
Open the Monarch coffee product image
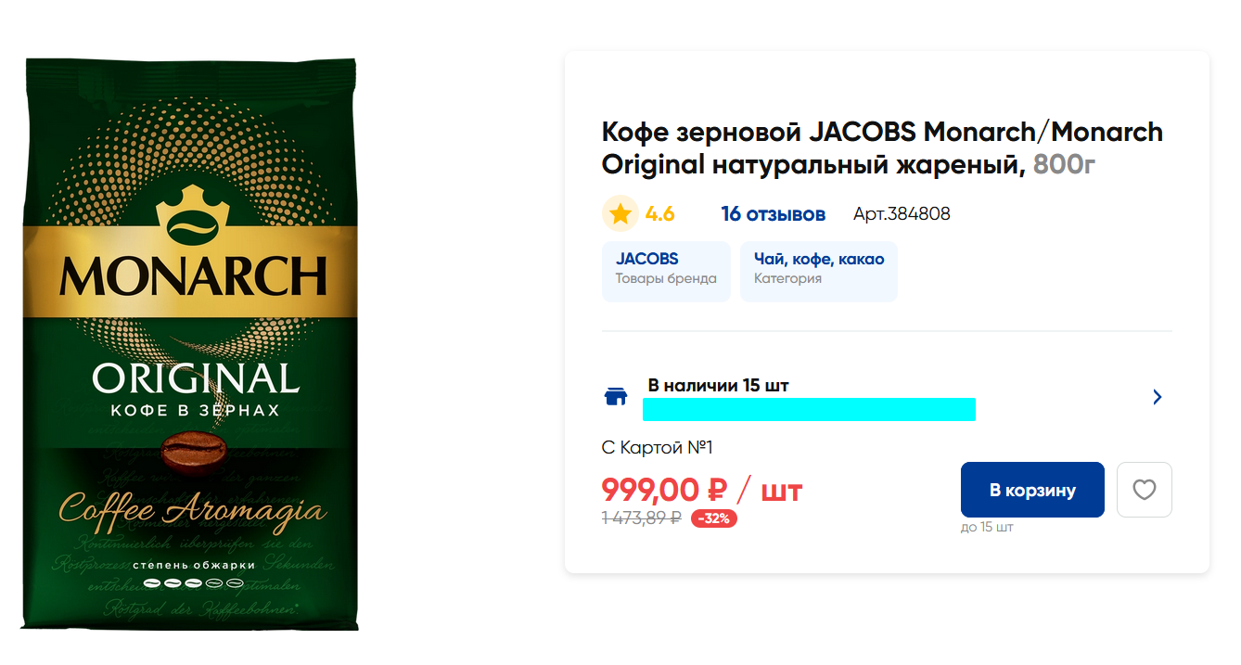191,345
